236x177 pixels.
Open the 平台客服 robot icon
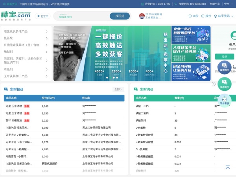[x=225, y=100]
